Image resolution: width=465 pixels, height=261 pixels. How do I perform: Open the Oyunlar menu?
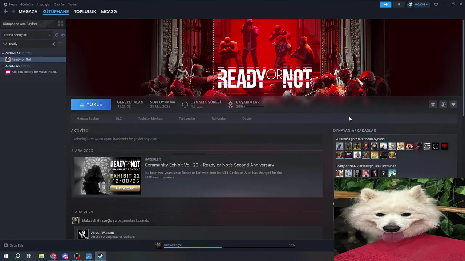click(x=59, y=4)
